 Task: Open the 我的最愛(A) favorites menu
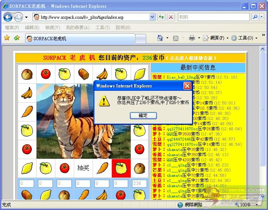pos(78,28)
